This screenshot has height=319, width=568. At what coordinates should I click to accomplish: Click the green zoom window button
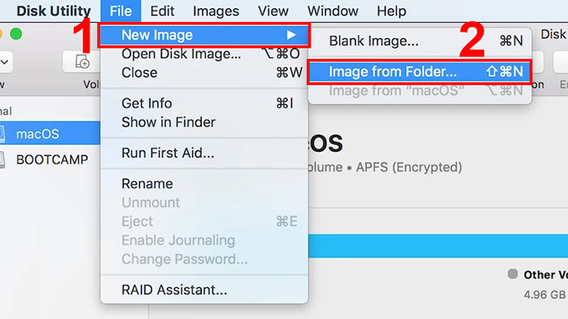tap(16, 34)
